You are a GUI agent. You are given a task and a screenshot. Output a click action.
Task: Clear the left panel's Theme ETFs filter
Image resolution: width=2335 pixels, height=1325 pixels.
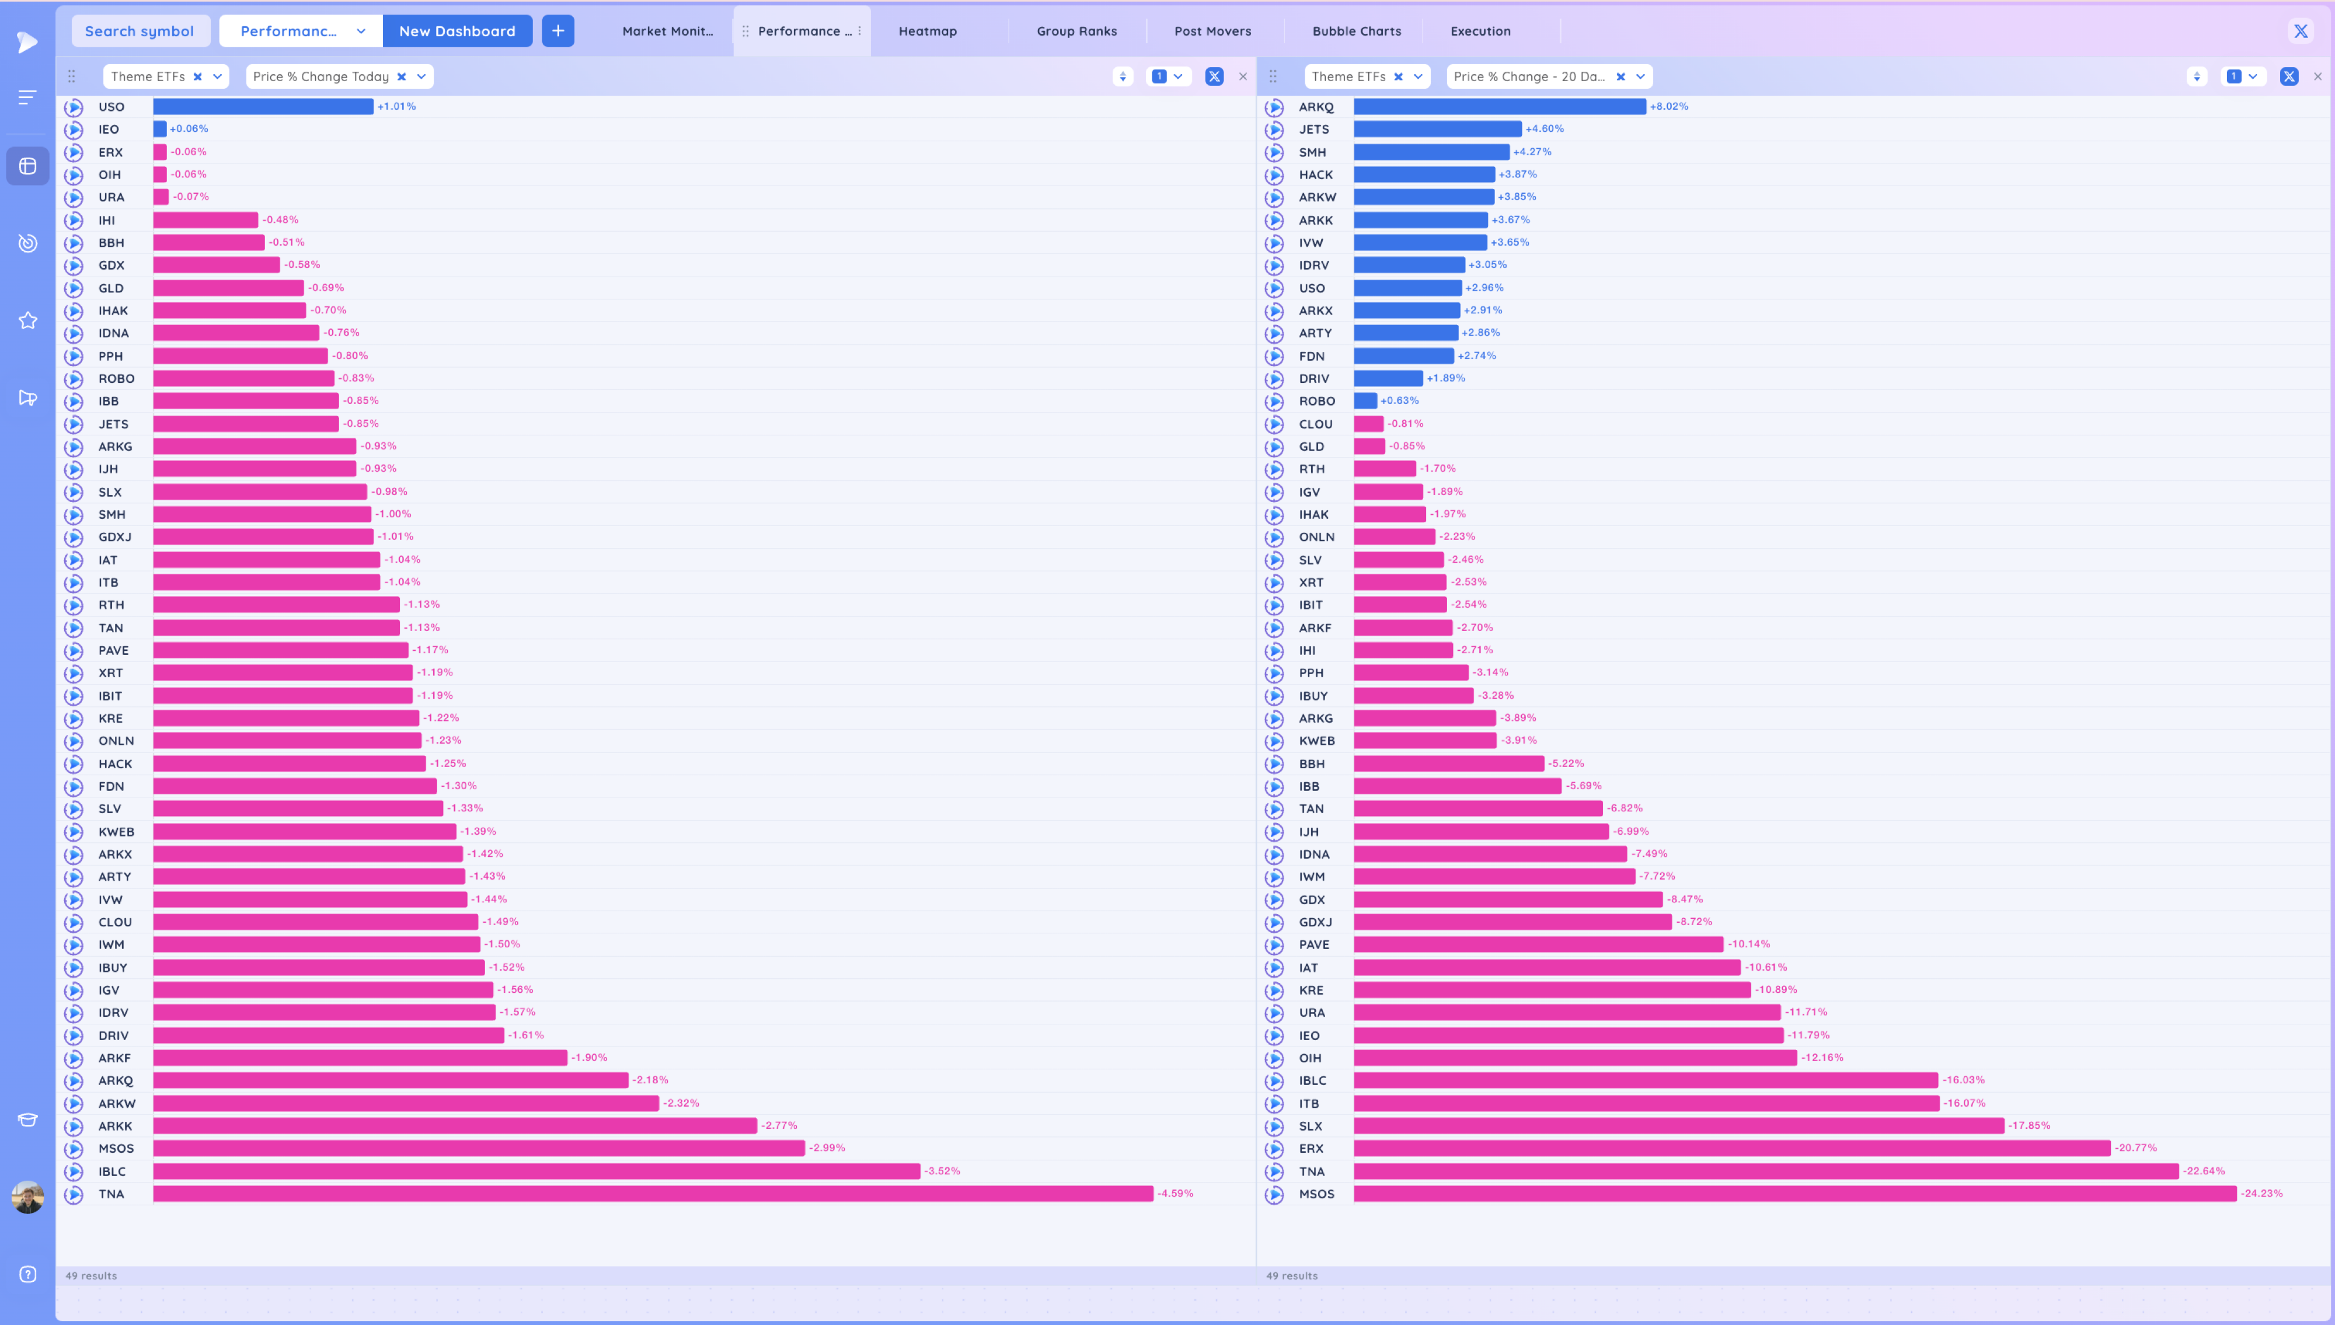point(197,76)
